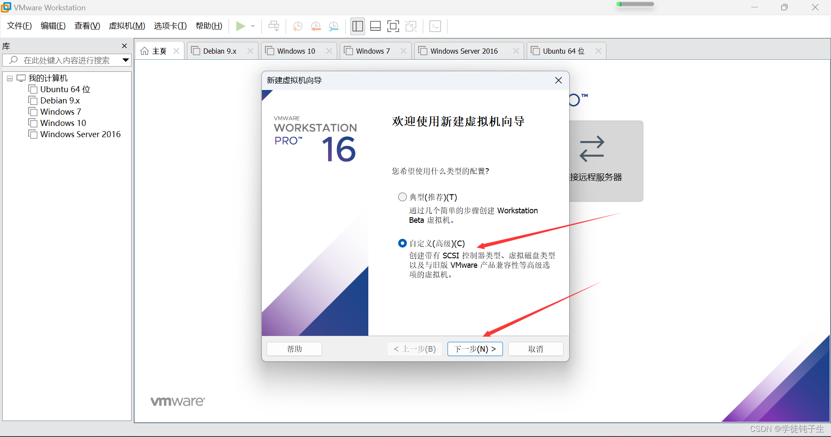Click Windows 7 VM icon in library

33,112
